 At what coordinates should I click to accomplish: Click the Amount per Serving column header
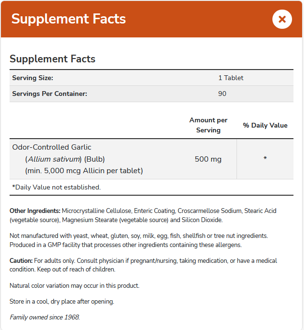208,125
